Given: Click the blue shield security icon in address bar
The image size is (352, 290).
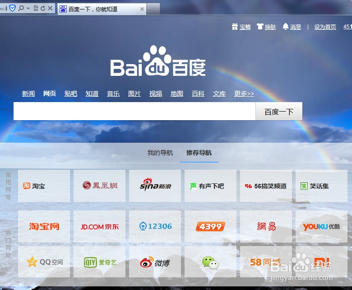Looking at the screenshot, I should tap(12, 8).
